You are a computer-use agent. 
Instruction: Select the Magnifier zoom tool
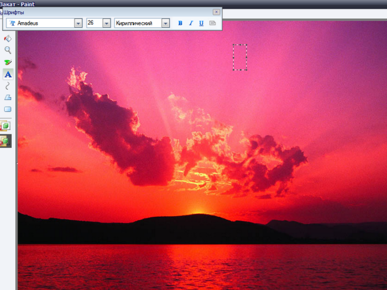[x=8, y=50]
